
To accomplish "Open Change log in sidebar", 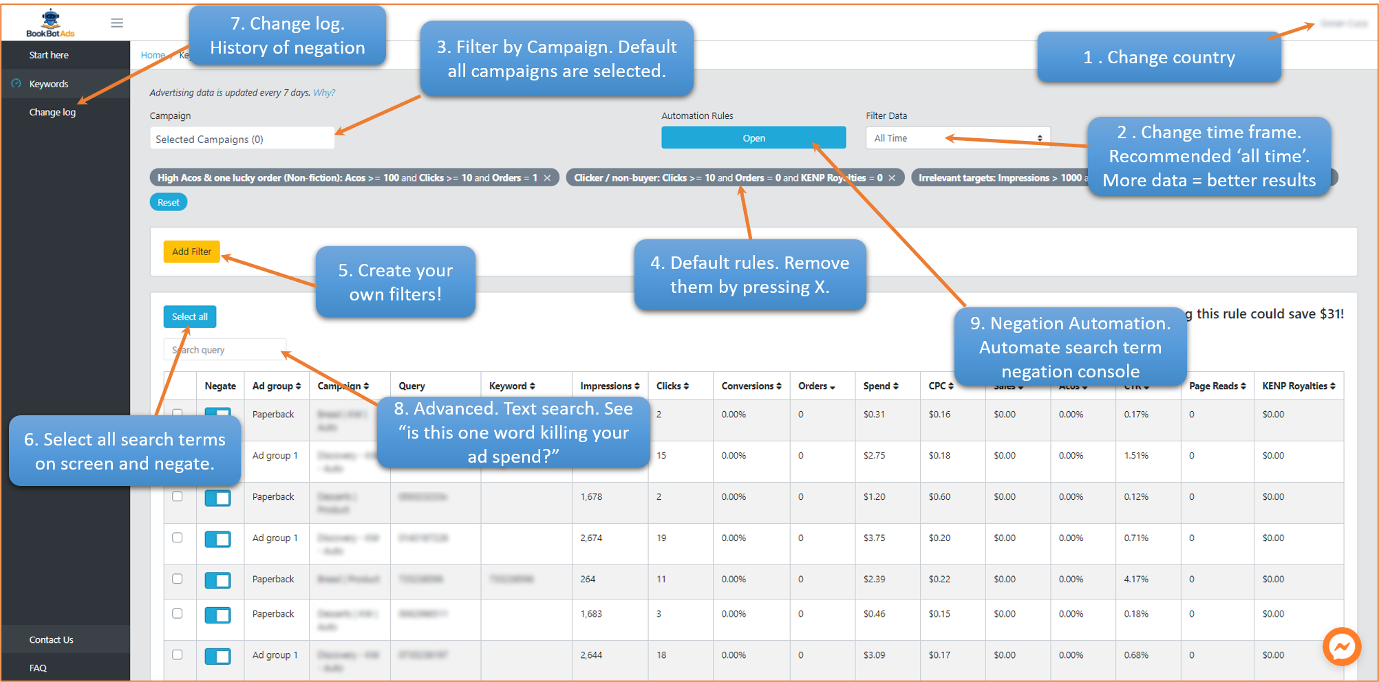I will click(x=52, y=112).
